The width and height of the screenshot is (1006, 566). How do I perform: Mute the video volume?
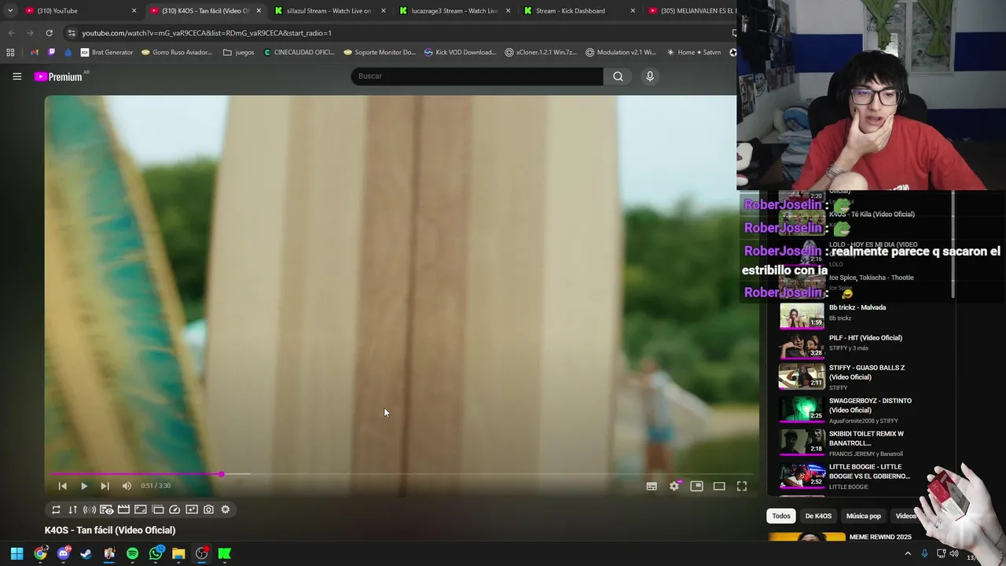pyautogui.click(x=127, y=486)
